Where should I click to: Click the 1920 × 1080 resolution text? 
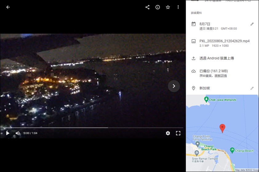(220, 46)
